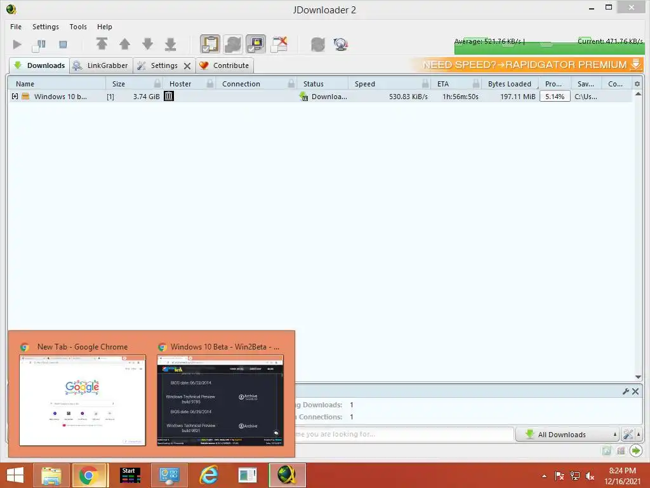Viewport: 650px width, 488px height.
Task: Click the bottom bar grid icon
Action: (x=621, y=451)
